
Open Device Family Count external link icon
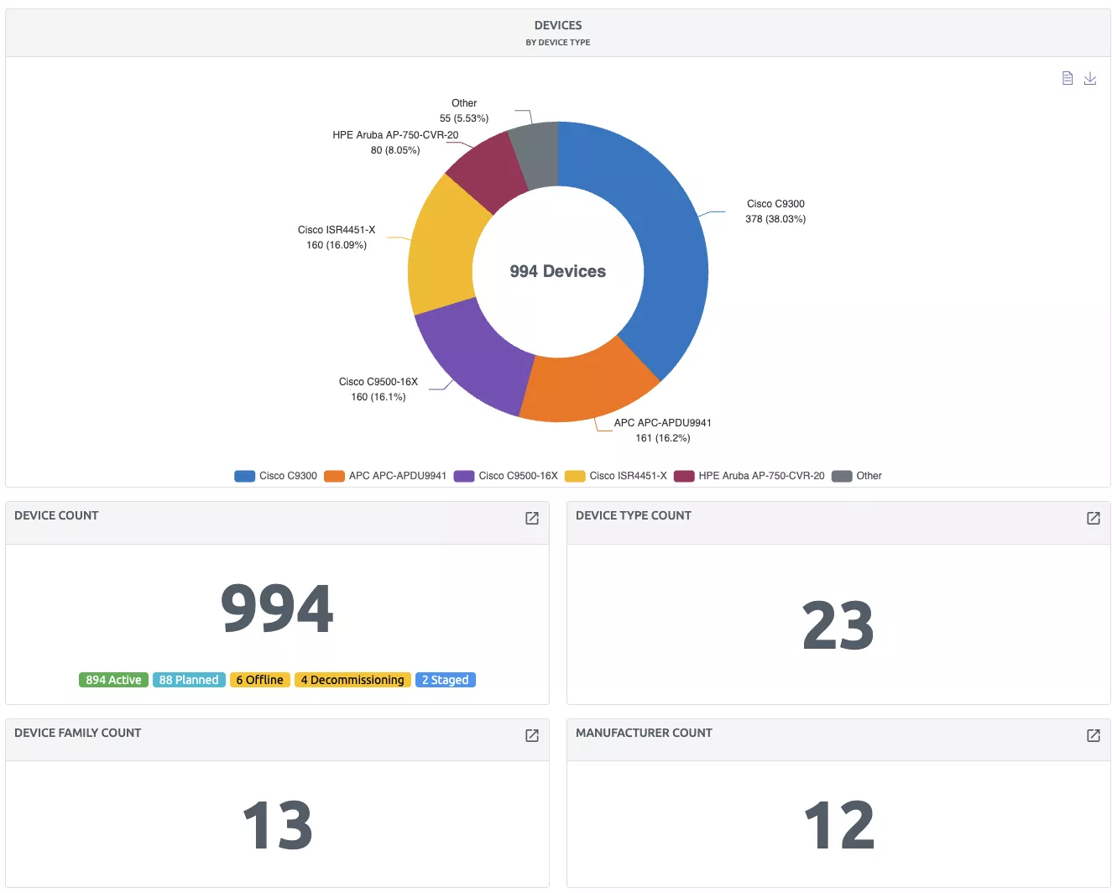click(531, 735)
